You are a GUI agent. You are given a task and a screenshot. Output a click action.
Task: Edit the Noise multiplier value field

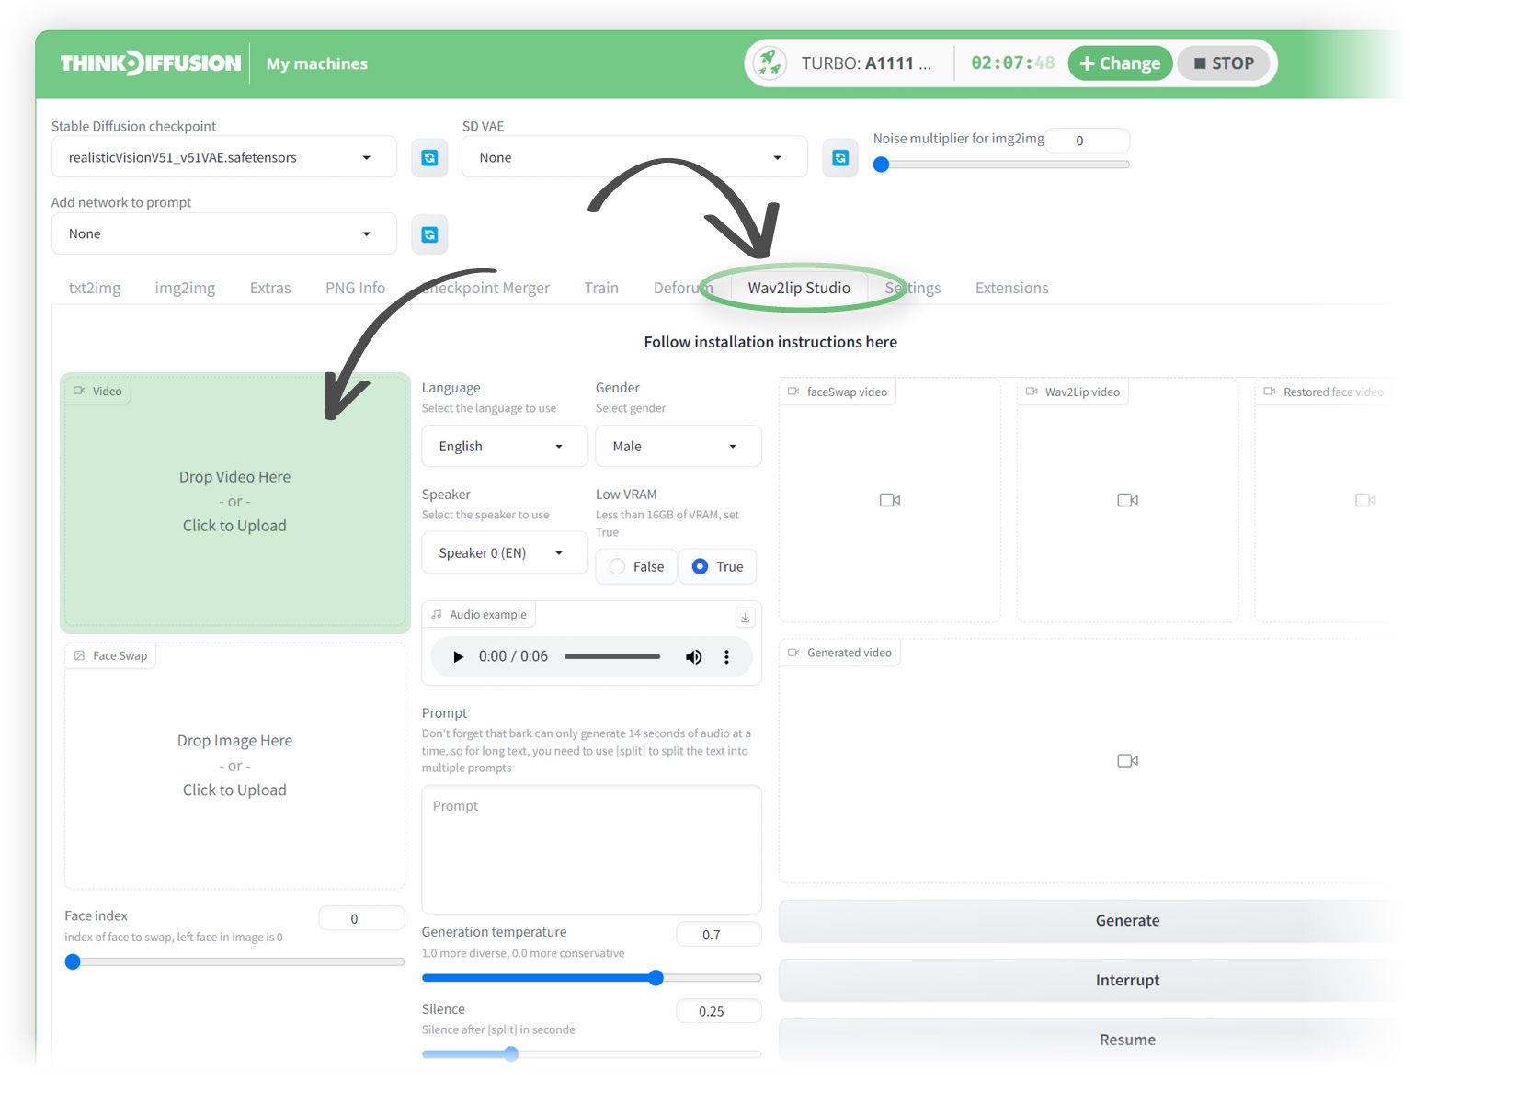pos(1088,141)
